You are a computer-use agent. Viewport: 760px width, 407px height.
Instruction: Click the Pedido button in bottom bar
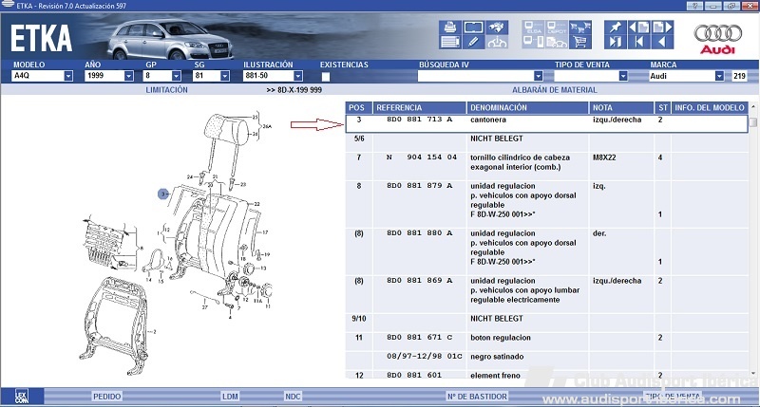(x=106, y=396)
